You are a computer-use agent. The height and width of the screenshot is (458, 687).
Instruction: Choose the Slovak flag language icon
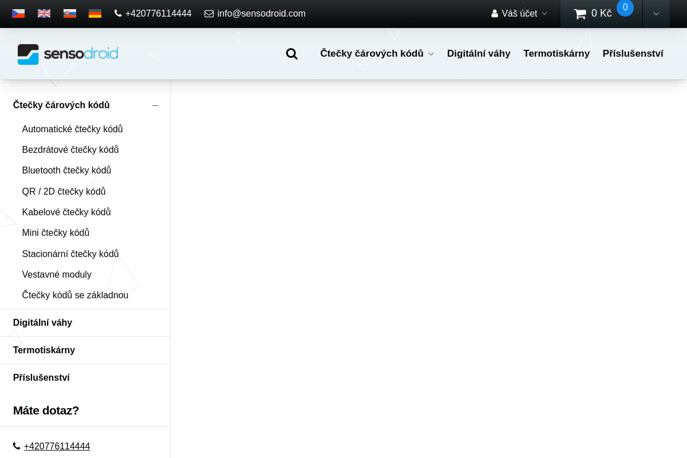click(70, 14)
